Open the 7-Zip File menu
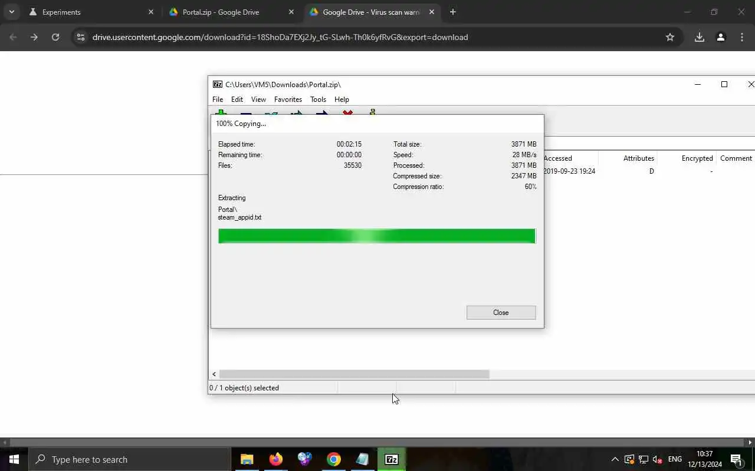 pos(218,99)
